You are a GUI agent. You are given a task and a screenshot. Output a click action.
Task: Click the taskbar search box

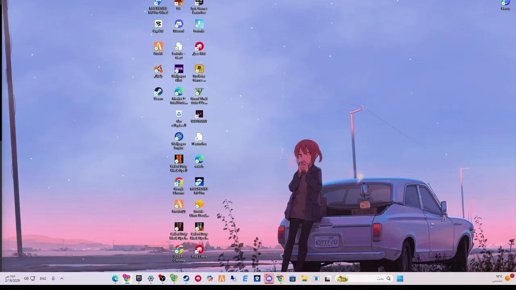[x=364, y=278]
